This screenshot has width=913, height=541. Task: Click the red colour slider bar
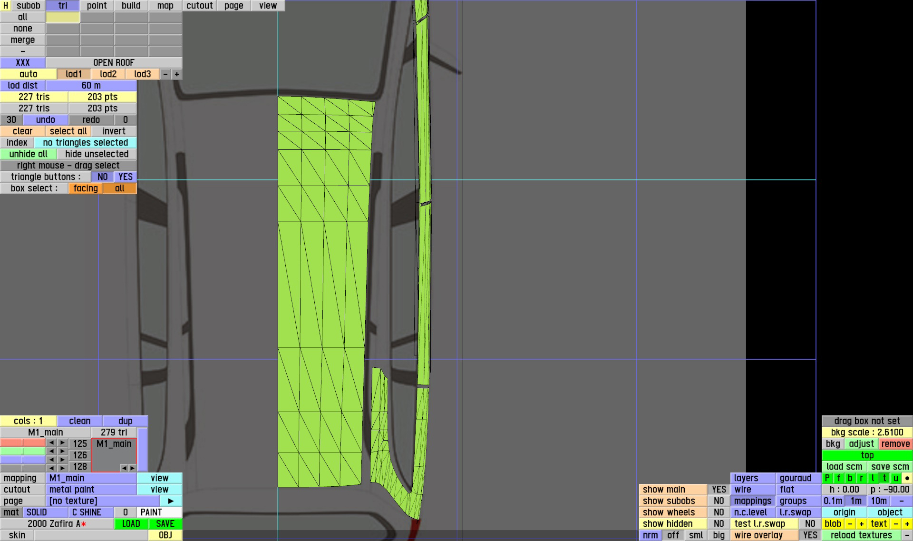(23, 443)
